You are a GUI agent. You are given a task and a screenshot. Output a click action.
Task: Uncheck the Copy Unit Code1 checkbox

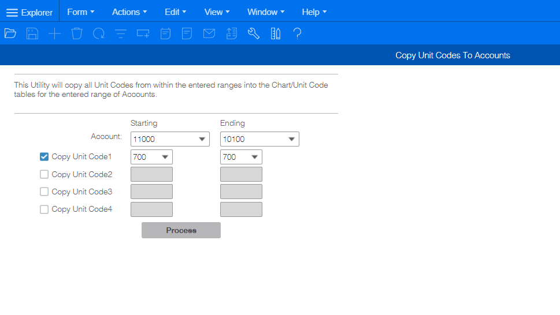(44, 157)
